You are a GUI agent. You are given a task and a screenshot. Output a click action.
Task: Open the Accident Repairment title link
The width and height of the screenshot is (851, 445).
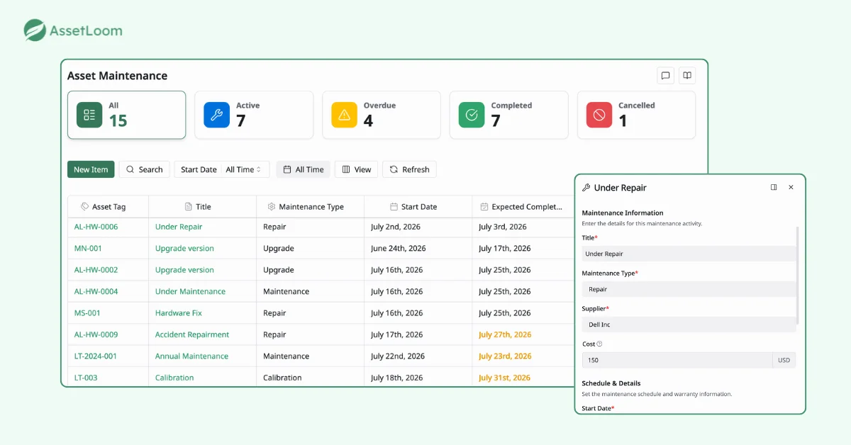(192, 334)
